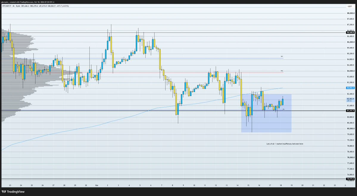Click the 81,247.9 black price label

[x=350, y=111]
